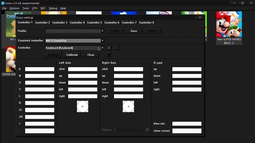
Task: Click the Right Axis up field
Action: [128, 76]
